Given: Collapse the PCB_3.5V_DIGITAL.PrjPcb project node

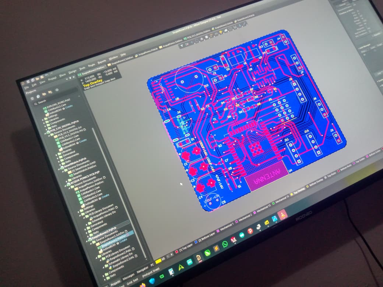Looking at the screenshot, I should [x=45, y=134].
